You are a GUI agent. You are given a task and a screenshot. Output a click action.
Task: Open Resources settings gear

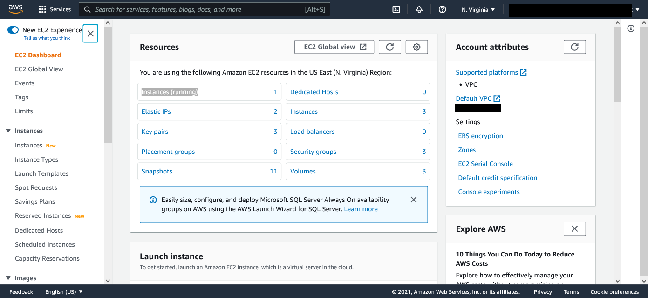point(417,47)
